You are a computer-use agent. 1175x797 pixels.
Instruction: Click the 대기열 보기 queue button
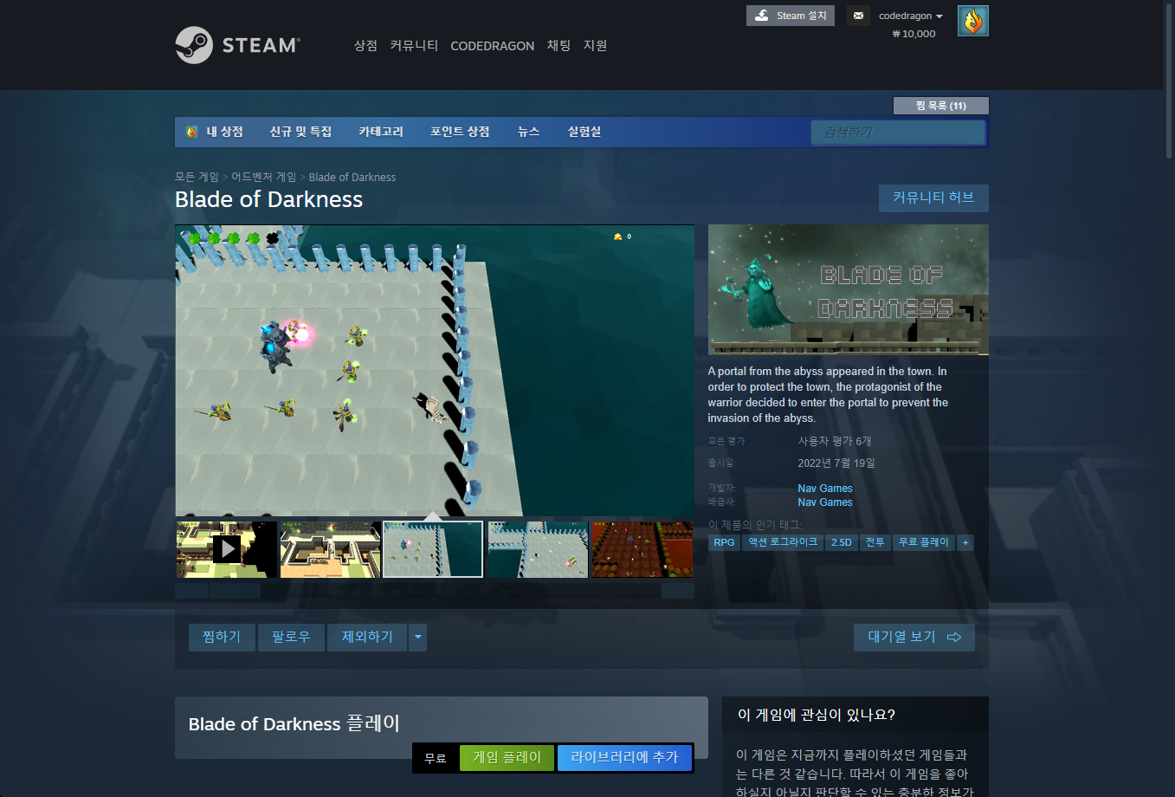click(914, 637)
